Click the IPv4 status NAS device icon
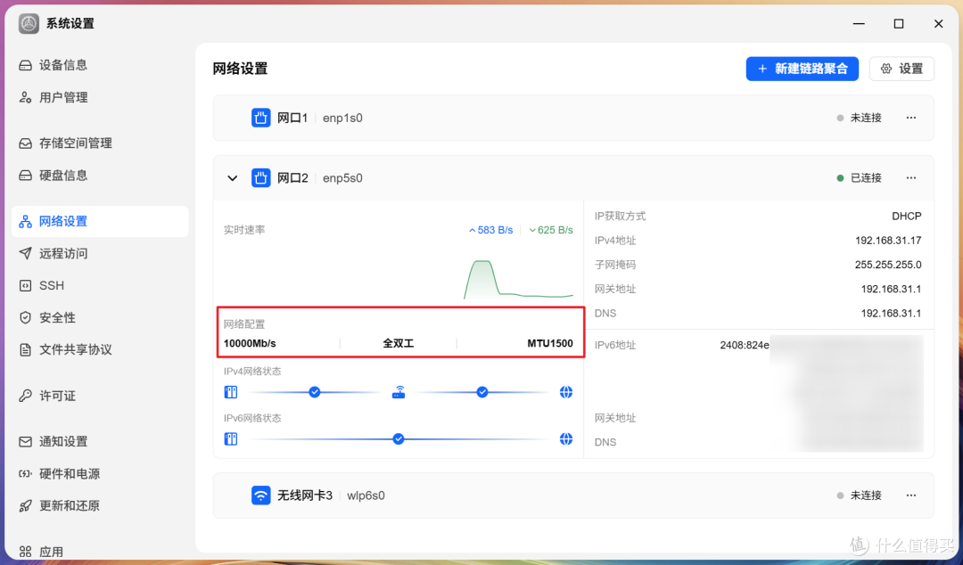Screen dimensions: 963x565 (231, 392)
